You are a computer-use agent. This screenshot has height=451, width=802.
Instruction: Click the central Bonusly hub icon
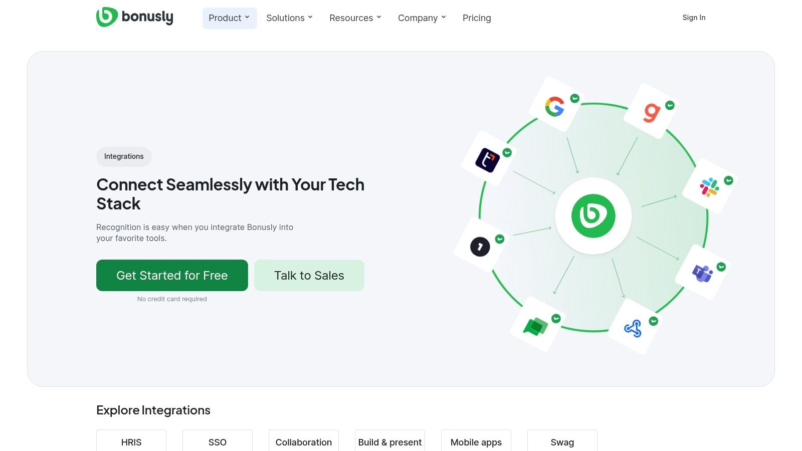(x=593, y=216)
